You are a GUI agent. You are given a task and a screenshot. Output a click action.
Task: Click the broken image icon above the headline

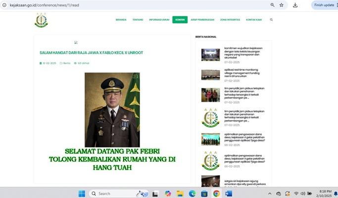(x=76, y=42)
